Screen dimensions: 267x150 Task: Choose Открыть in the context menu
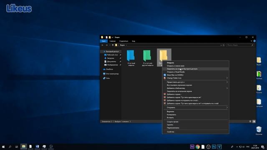click(196, 63)
